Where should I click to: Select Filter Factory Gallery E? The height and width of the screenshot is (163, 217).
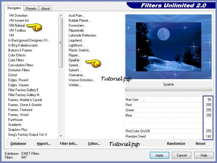(x=23, y=90)
